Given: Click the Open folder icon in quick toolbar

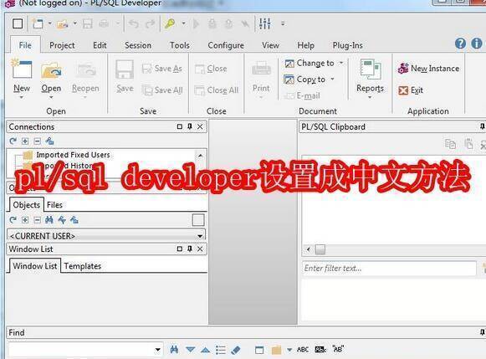Looking at the screenshot, I should click(62, 24).
